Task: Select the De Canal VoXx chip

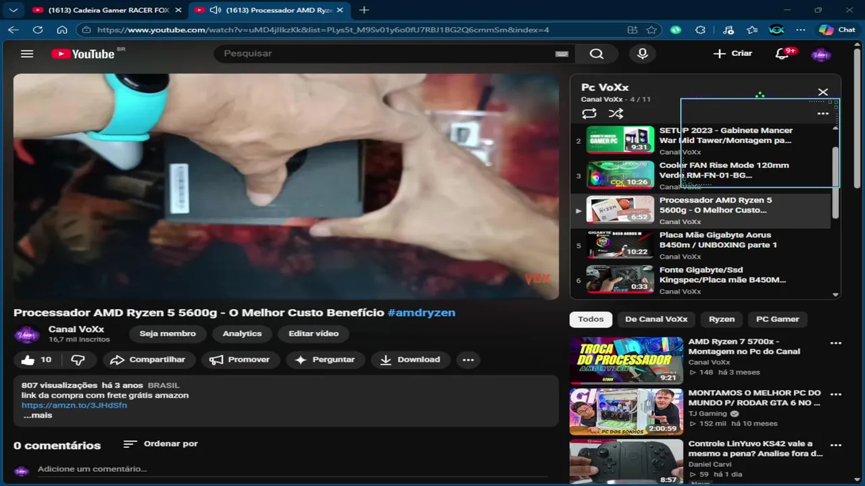Action: coord(656,319)
